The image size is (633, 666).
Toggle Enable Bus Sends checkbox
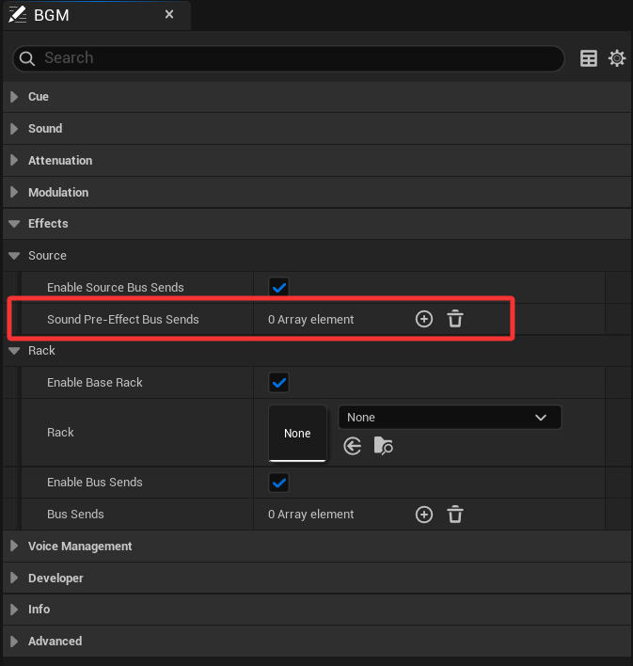(x=278, y=483)
